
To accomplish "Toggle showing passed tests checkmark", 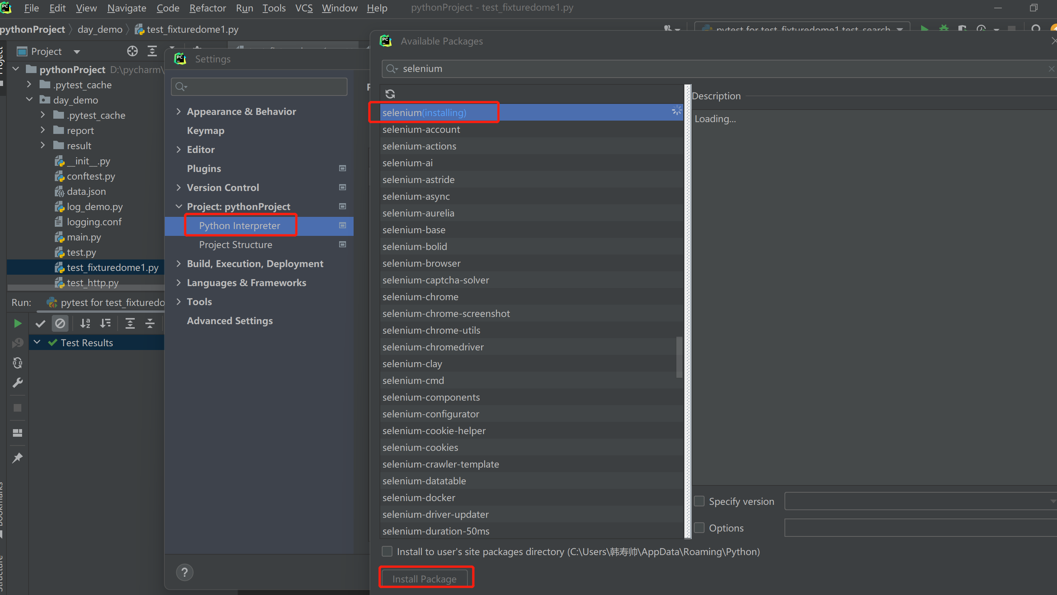I will point(40,323).
